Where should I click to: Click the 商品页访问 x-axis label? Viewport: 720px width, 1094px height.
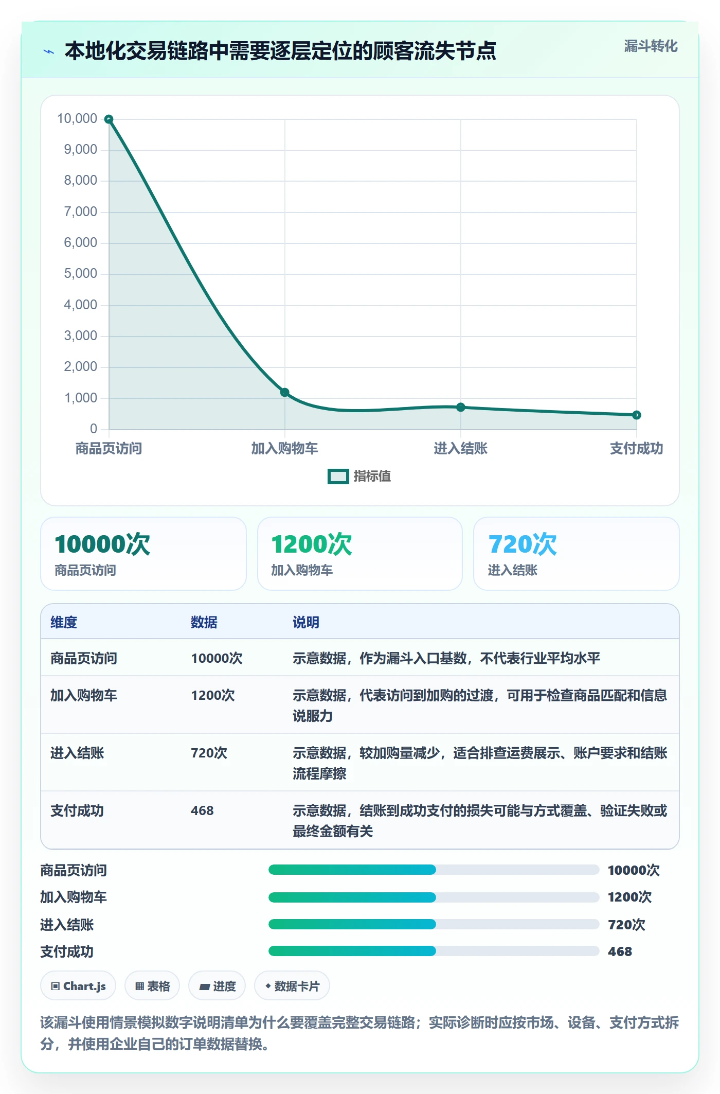(x=109, y=449)
